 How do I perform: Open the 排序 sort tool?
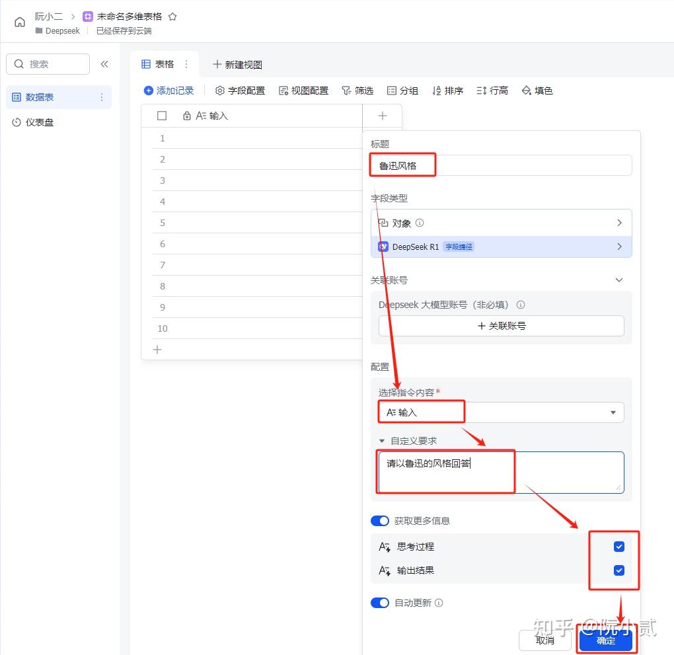point(447,91)
